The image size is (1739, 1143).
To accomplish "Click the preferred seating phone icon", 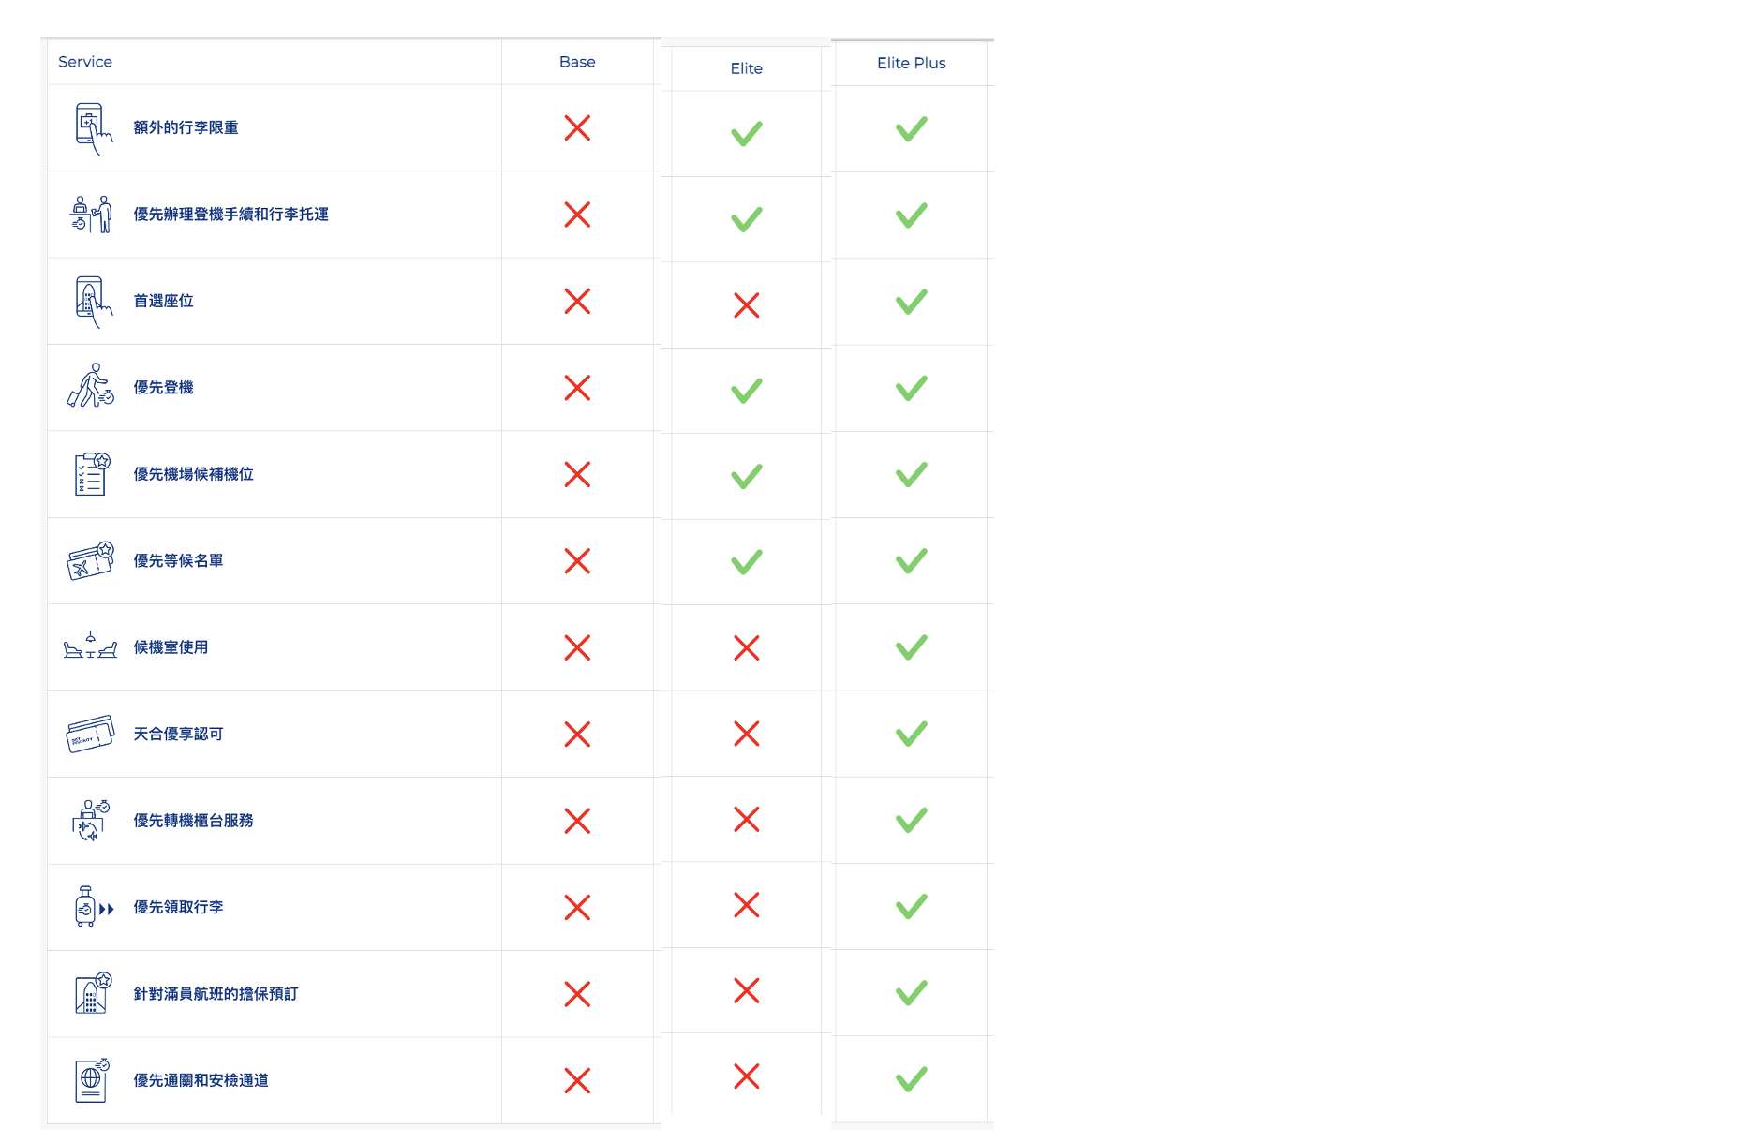I will tap(91, 302).
